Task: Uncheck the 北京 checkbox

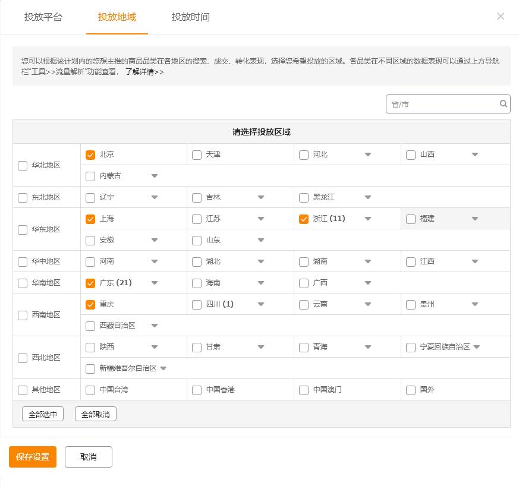Action: point(90,154)
